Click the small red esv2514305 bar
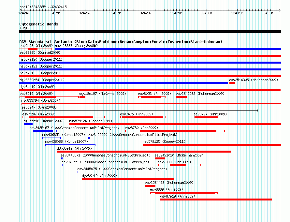Screen dimensions: 290x222 tap(232, 83)
